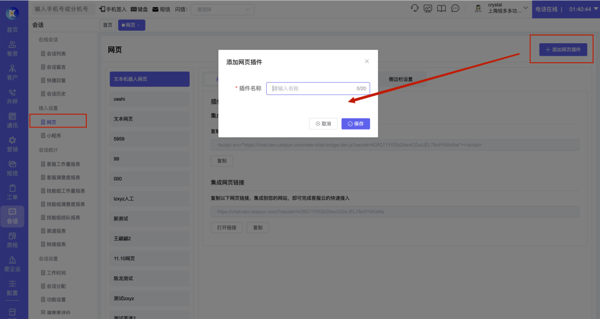
Task: Open 客户 in the left navigation bar
Action: (12, 73)
